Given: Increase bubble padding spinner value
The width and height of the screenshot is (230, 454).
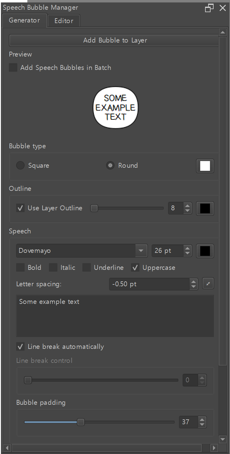Looking at the screenshot, I should click(202, 419).
